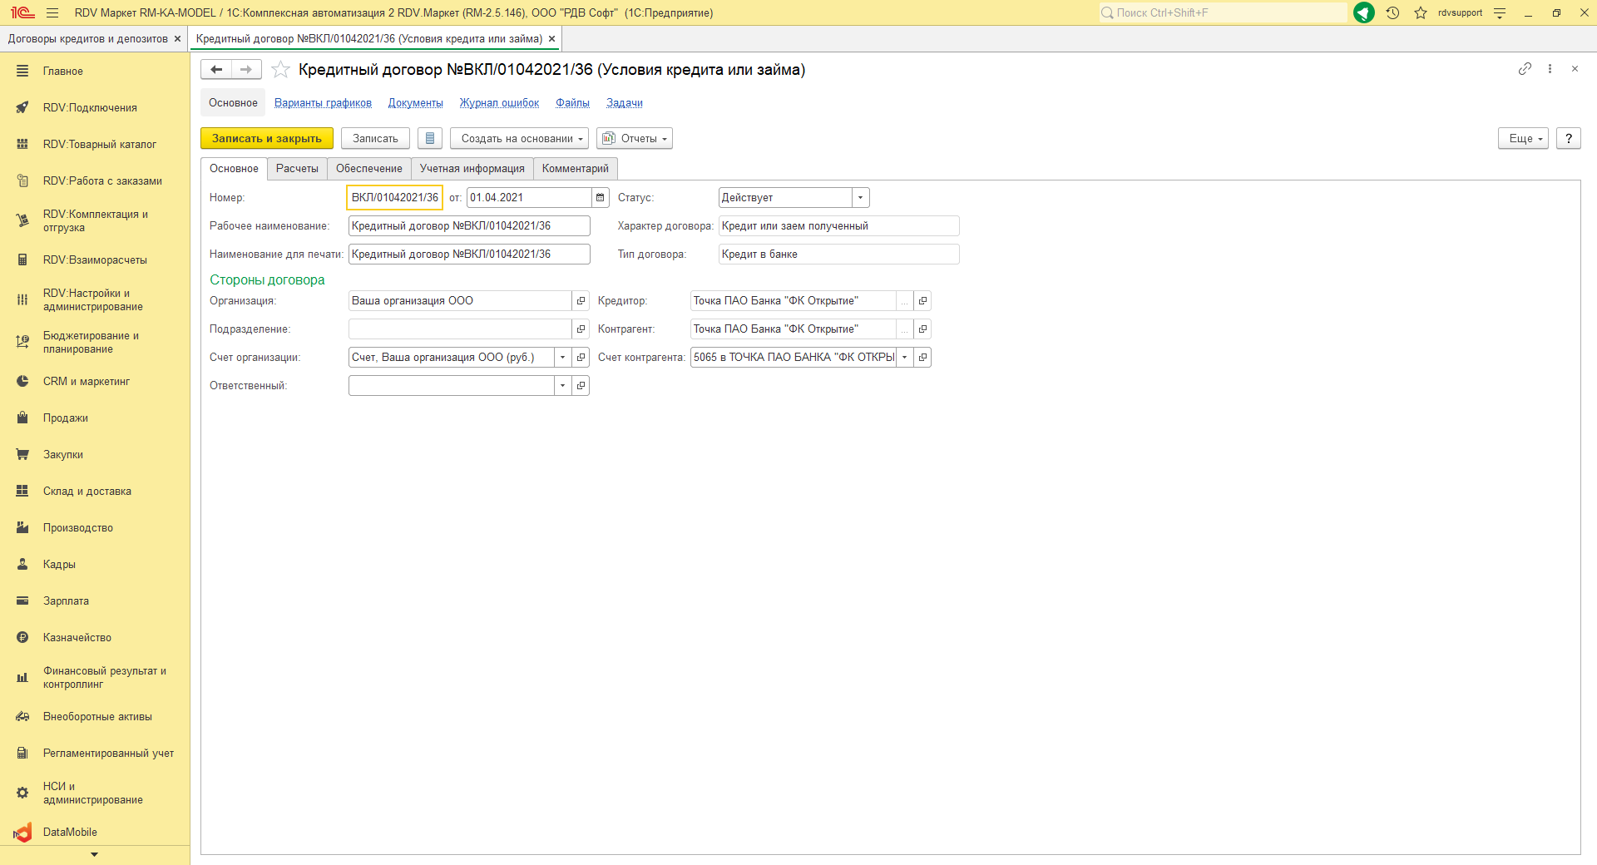Open Варианты графиков link
Image resolution: width=1597 pixels, height=865 pixels.
coord(323,102)
